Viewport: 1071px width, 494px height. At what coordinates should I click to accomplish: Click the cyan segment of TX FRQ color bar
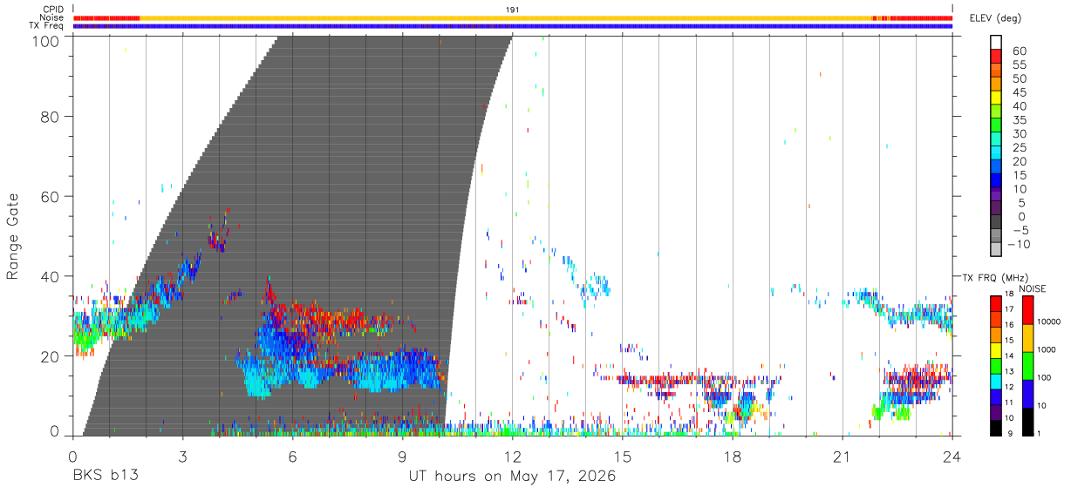coord(995,382)
